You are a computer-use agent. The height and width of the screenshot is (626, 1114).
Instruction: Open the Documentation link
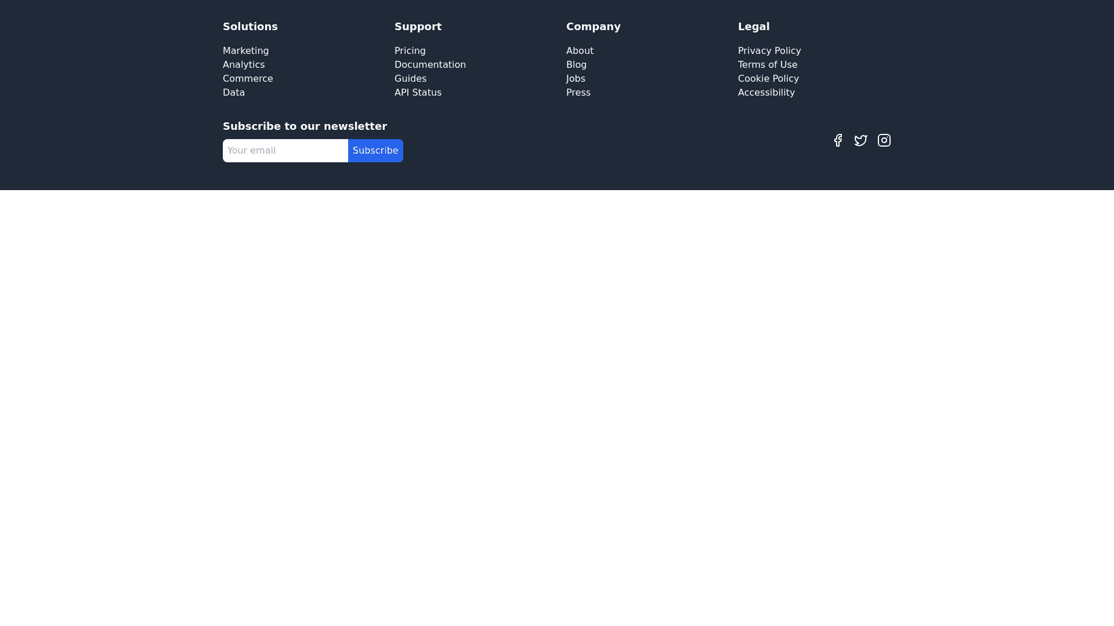click(x=430, y=65)
